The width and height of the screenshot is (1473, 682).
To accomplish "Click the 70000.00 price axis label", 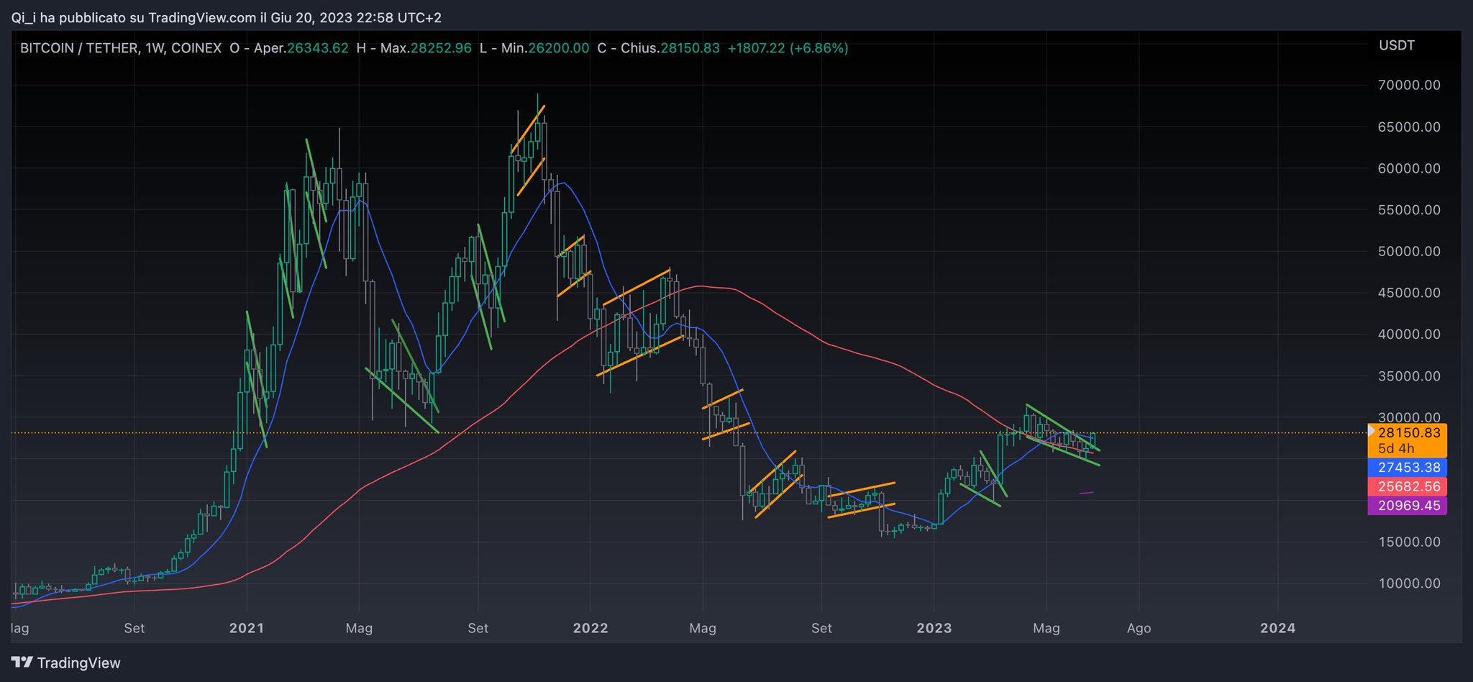I will coord(1409,85).
